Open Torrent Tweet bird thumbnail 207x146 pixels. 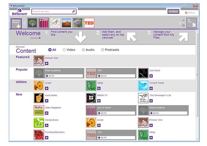pyautogui.click(x=143, y=86)
